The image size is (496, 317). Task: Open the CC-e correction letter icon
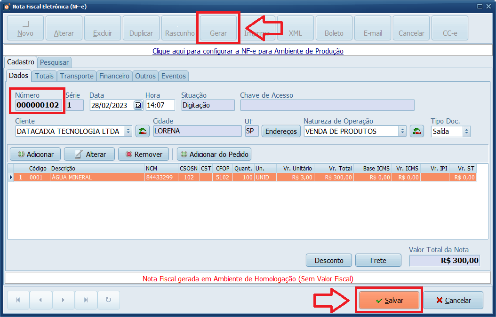tap(449, 28)
